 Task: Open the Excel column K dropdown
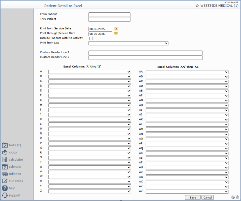(89, 120)
